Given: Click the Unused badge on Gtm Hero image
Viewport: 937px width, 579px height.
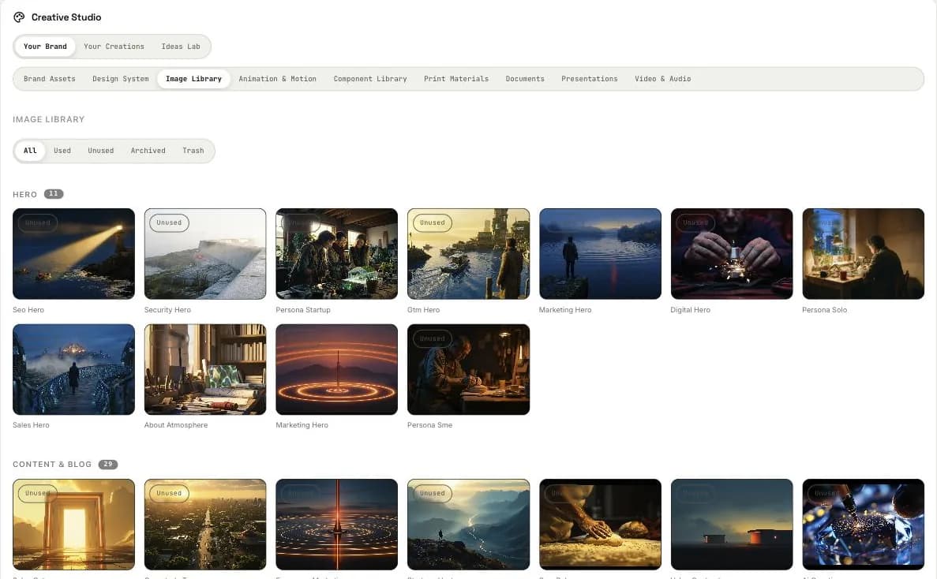Looking at the screenshot, I should [432, 222].
